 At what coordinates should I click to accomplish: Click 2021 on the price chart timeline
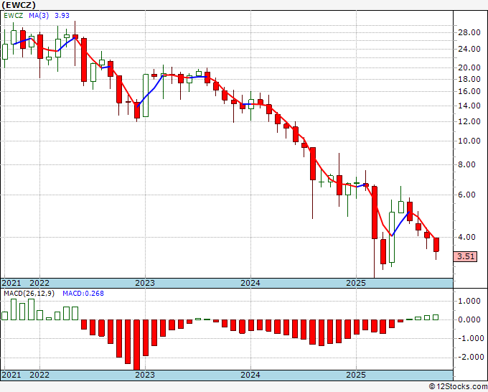pyautogui.click(x=11, y=283)
